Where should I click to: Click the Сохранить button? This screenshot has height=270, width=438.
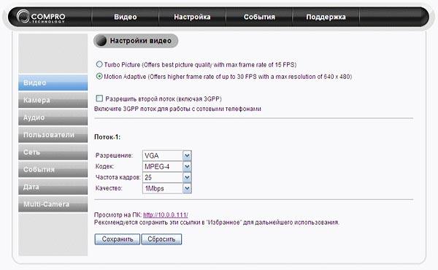coord(118,239)
